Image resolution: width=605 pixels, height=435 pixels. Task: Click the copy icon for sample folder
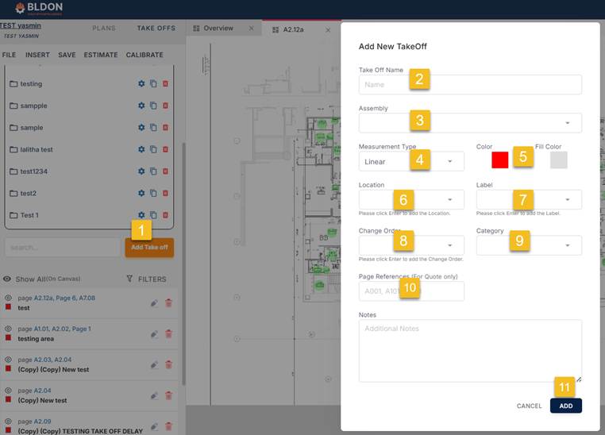153,127
